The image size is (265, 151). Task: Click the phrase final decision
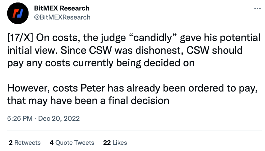pos(138,100)
